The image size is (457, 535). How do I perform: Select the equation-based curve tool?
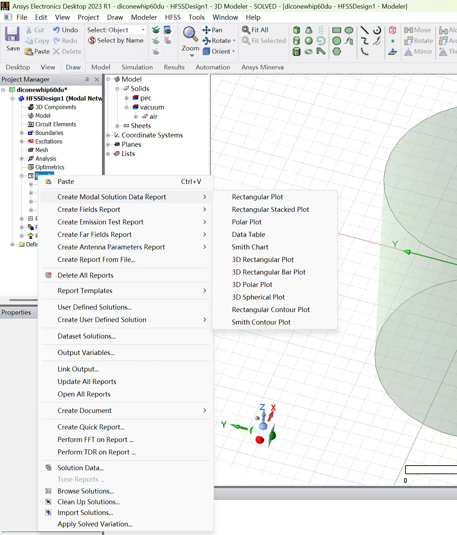[x=377, y=41]
